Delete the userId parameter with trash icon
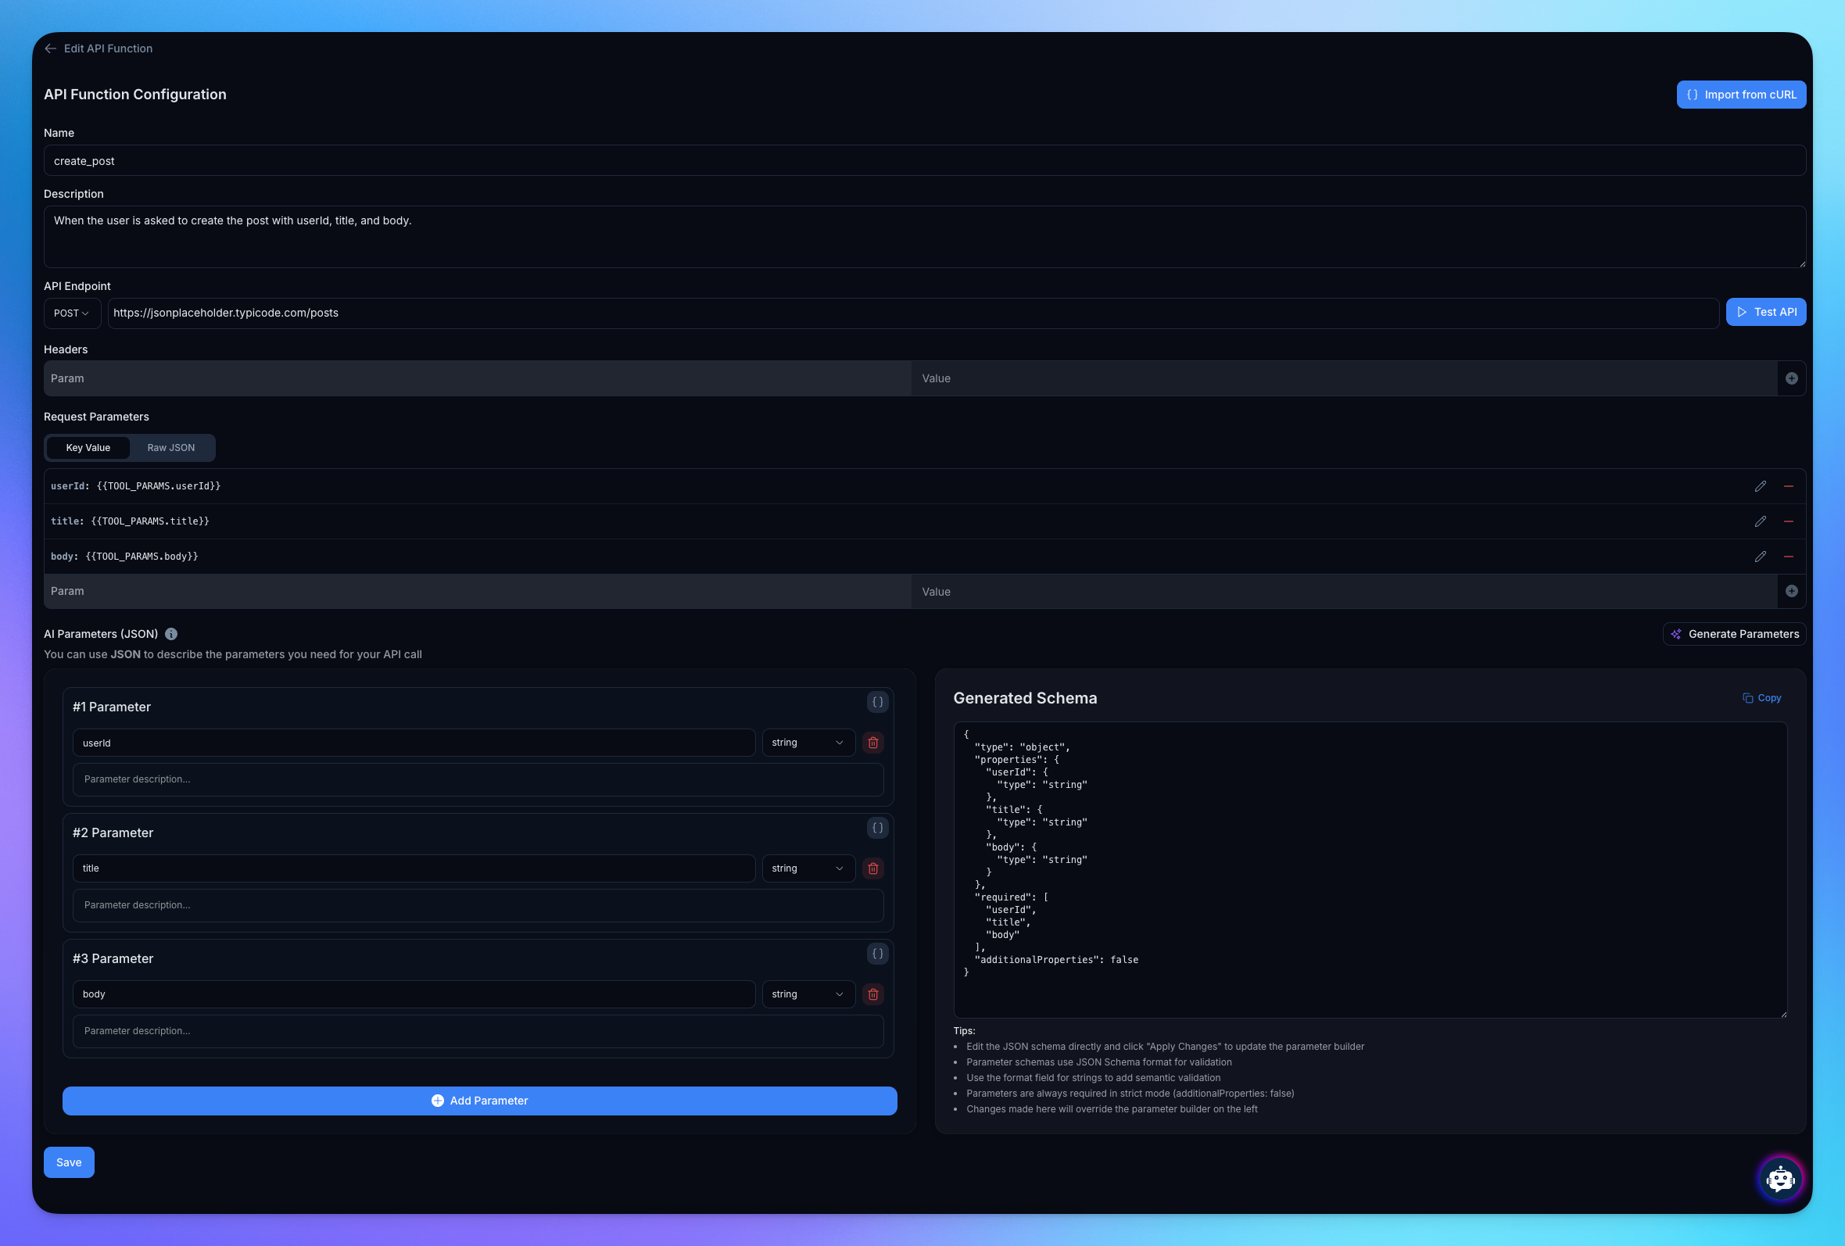Image resolution: width=1845 pixels, height=1246 pixels. click(x=873, y=743)
